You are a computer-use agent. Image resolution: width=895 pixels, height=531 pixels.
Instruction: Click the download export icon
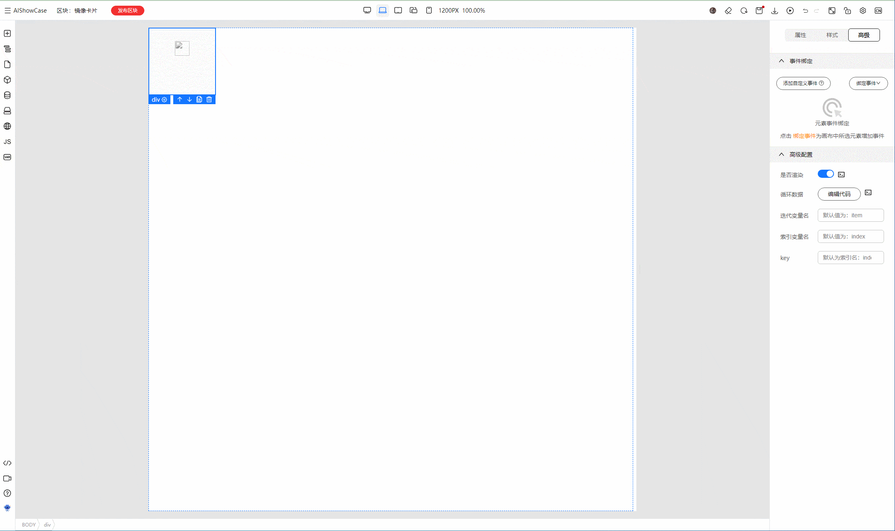775,11
